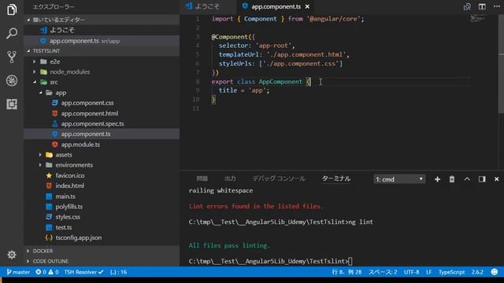Change encoding via UTF-8 status item
The image size is (504, 283).
[x=411, y=272]
